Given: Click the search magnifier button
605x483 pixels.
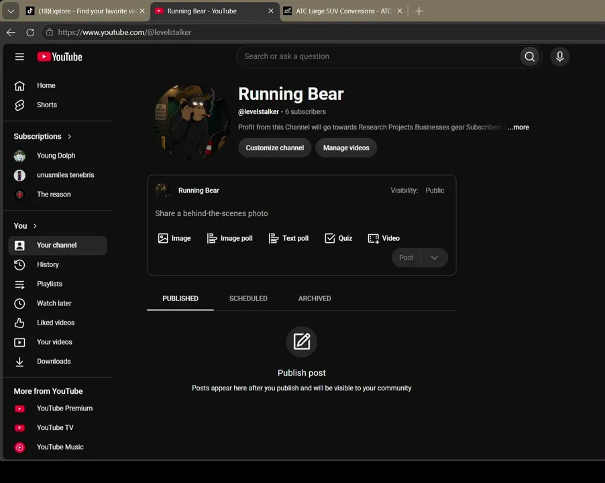Looking at the screenshot, I should [x=529, y=57].
